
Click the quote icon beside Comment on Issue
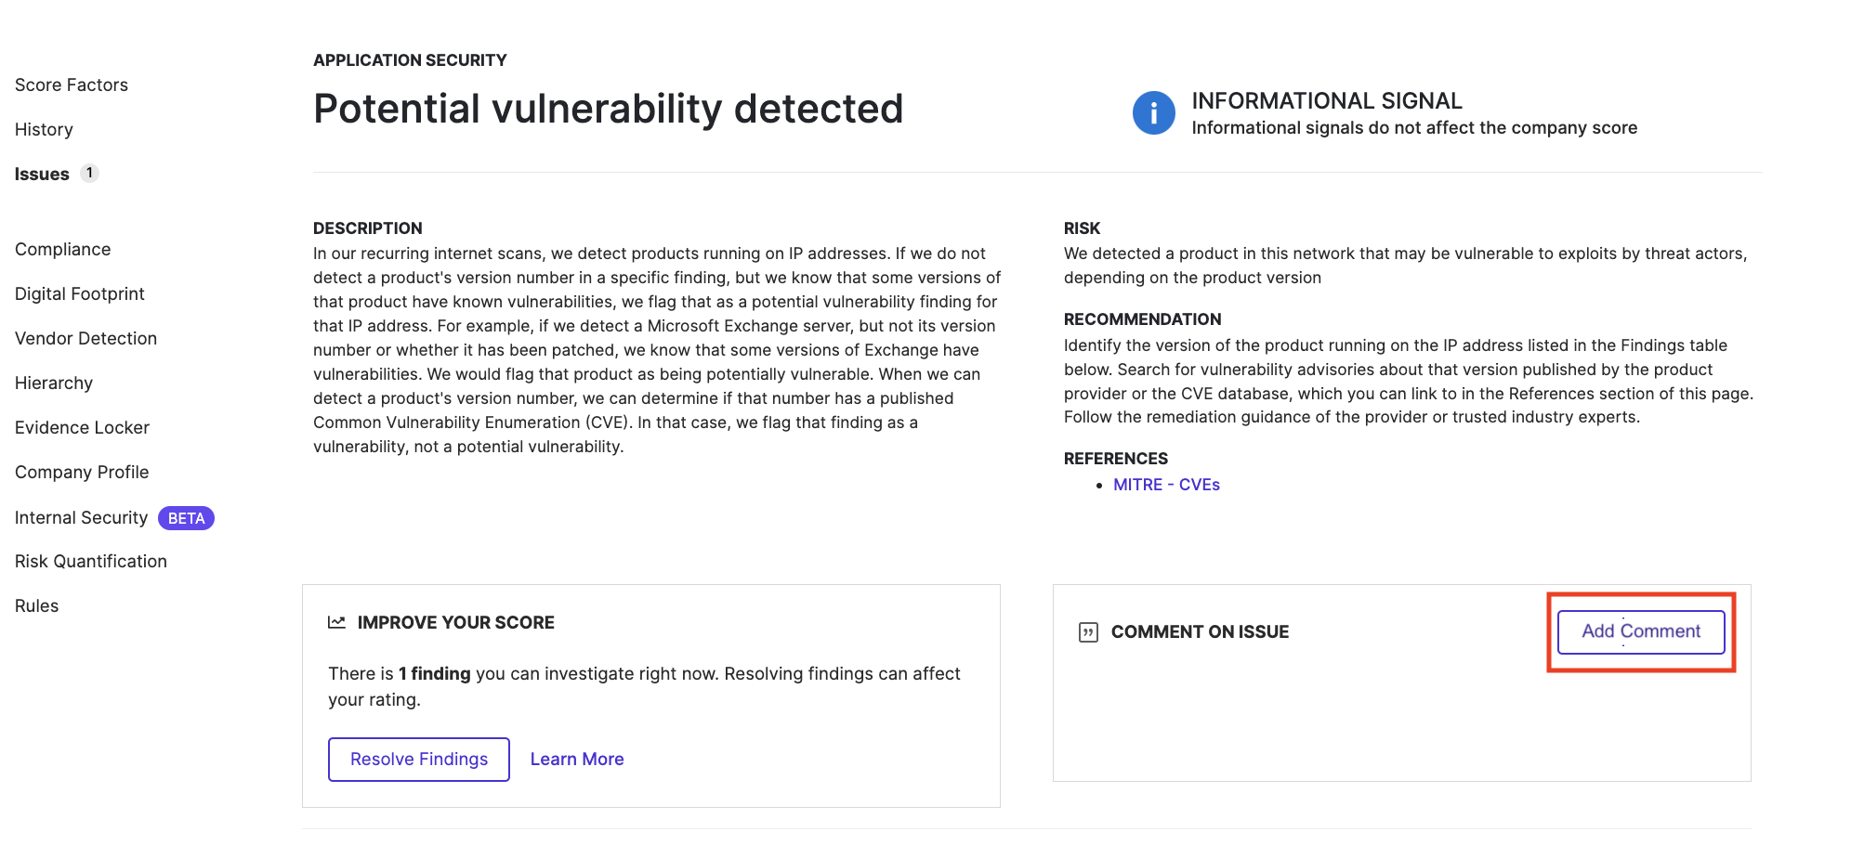pyautogui.click(x=1088, y=632)
